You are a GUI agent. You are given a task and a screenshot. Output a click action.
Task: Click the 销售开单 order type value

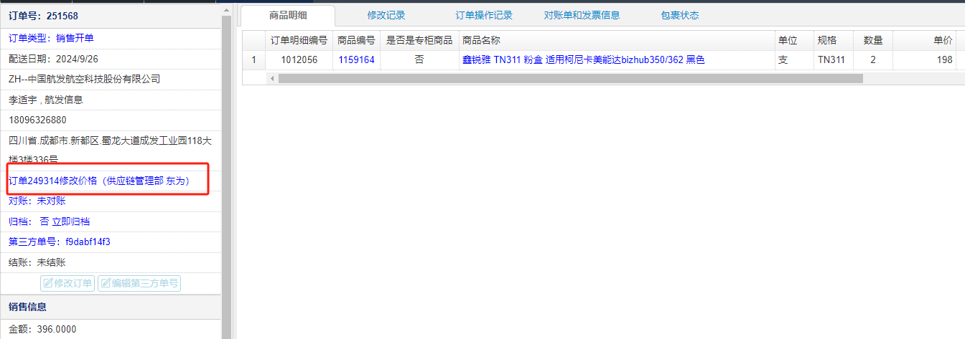click(75, 38)
